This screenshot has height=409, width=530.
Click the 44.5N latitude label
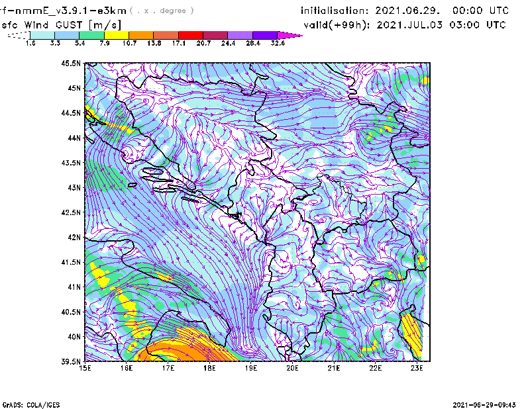click(x=71, y=113)
